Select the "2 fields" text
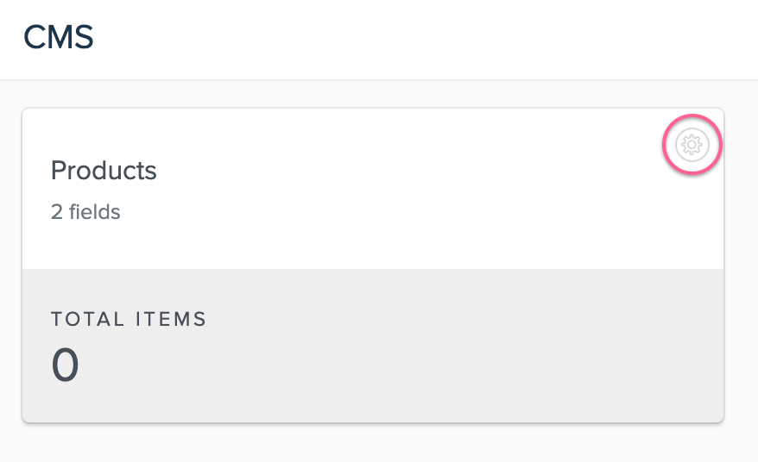 tap(85, 212)
